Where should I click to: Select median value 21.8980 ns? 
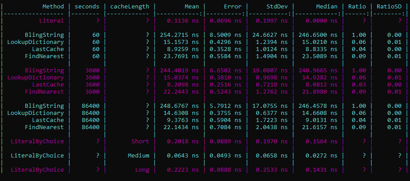pos(319,91)
